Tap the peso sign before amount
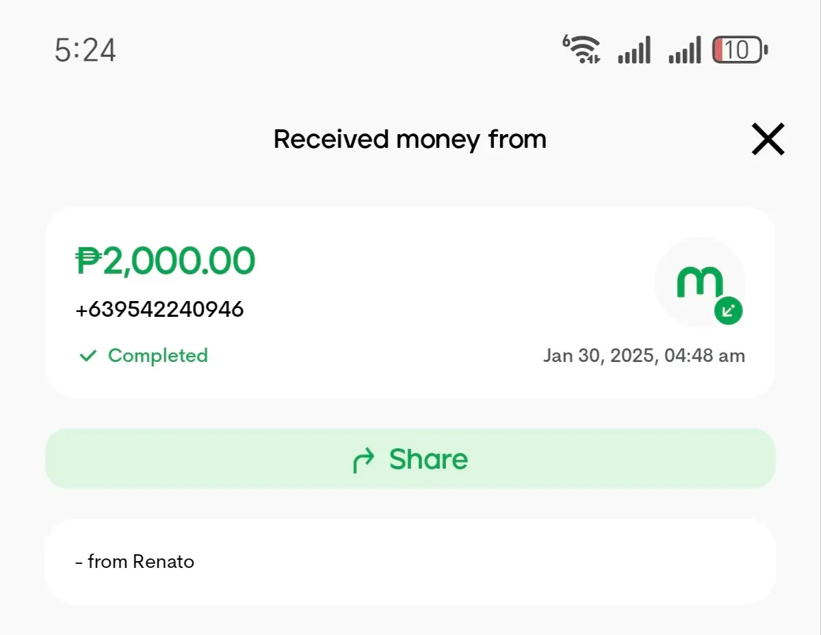The height and width of the screenshot is (635, 821). point(89,261)
